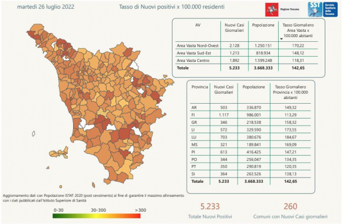Click population value 1.250.151

click(263, 46)
